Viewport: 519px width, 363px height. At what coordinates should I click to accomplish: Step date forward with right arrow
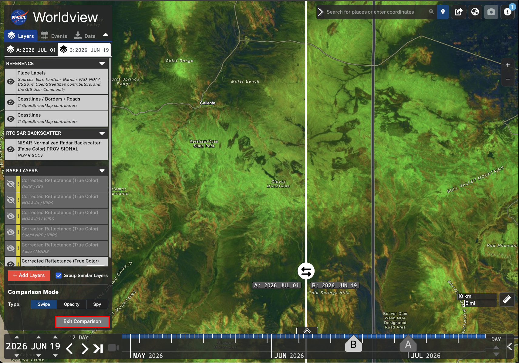85,349
